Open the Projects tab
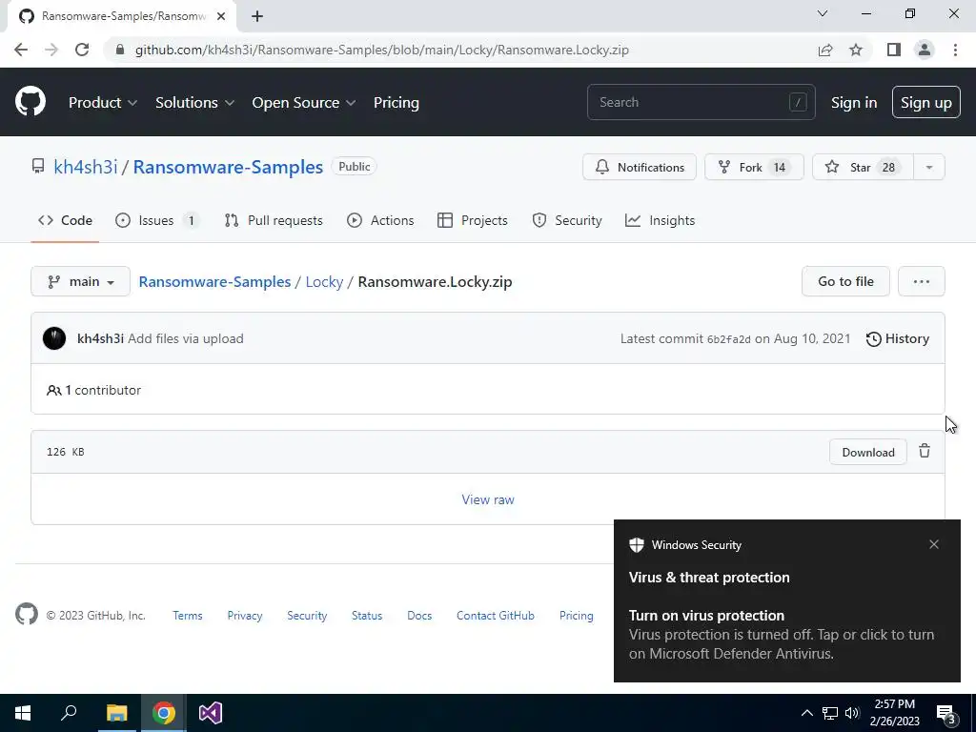 tap(473, 220)
